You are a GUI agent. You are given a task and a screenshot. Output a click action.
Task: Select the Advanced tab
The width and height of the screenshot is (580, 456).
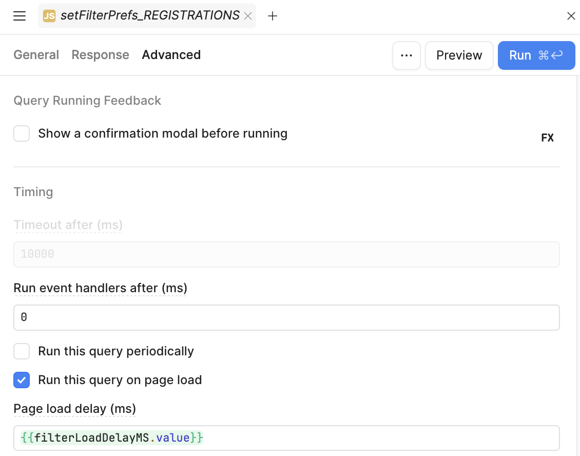click(x=171, y=55)
